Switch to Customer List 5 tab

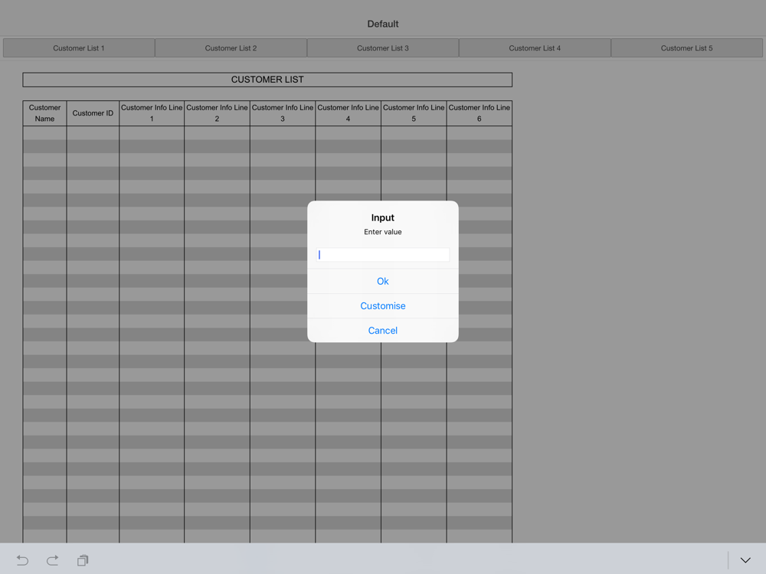coord(686,48)
